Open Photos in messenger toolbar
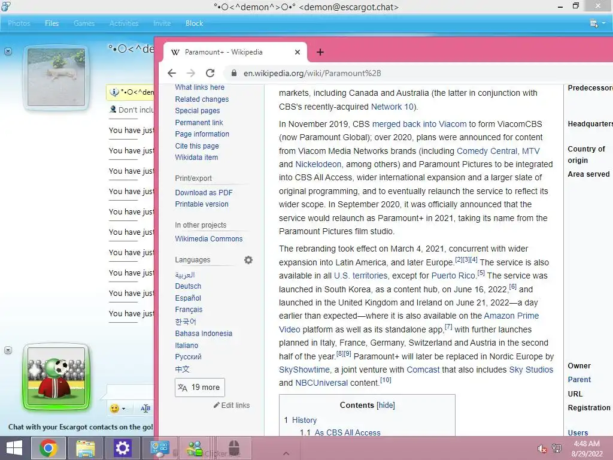613x460 pixels. (19, 23)
